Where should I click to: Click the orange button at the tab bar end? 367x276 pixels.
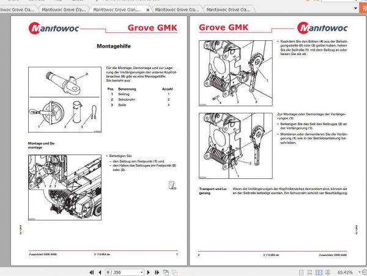[364, 9]
